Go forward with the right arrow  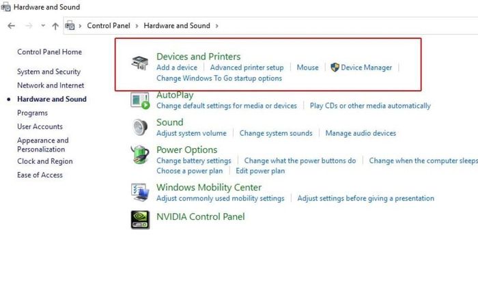(29, 26)
